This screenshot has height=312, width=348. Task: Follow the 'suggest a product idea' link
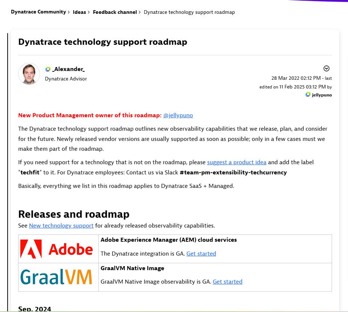coord(236,162)
